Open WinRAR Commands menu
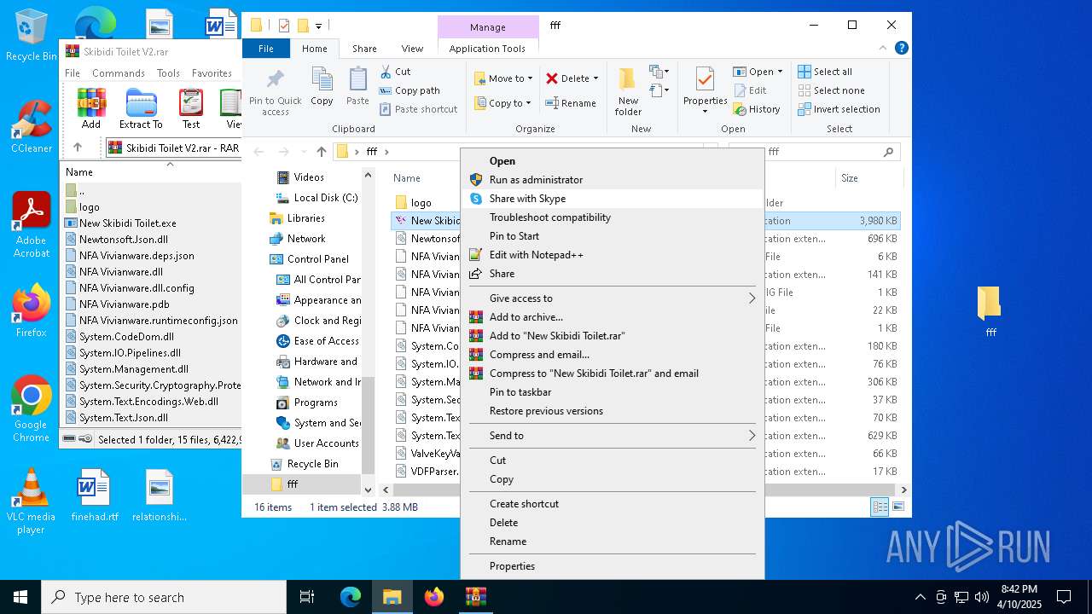Image resolution: width=1092 pixels, height=614 pixels. (x=119, y=73)
